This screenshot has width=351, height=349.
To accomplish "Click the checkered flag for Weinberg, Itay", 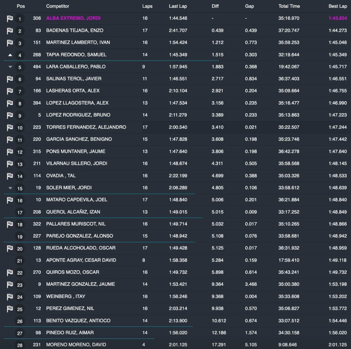I will 10,297.
